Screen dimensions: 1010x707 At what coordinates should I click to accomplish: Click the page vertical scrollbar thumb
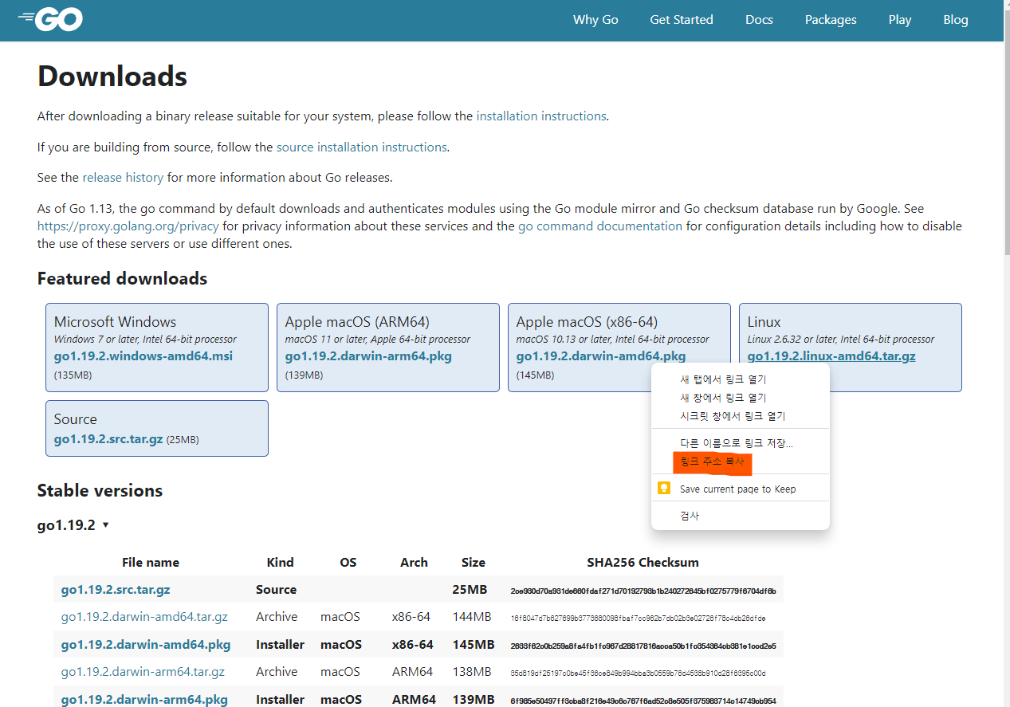[x=1007, y=132]
